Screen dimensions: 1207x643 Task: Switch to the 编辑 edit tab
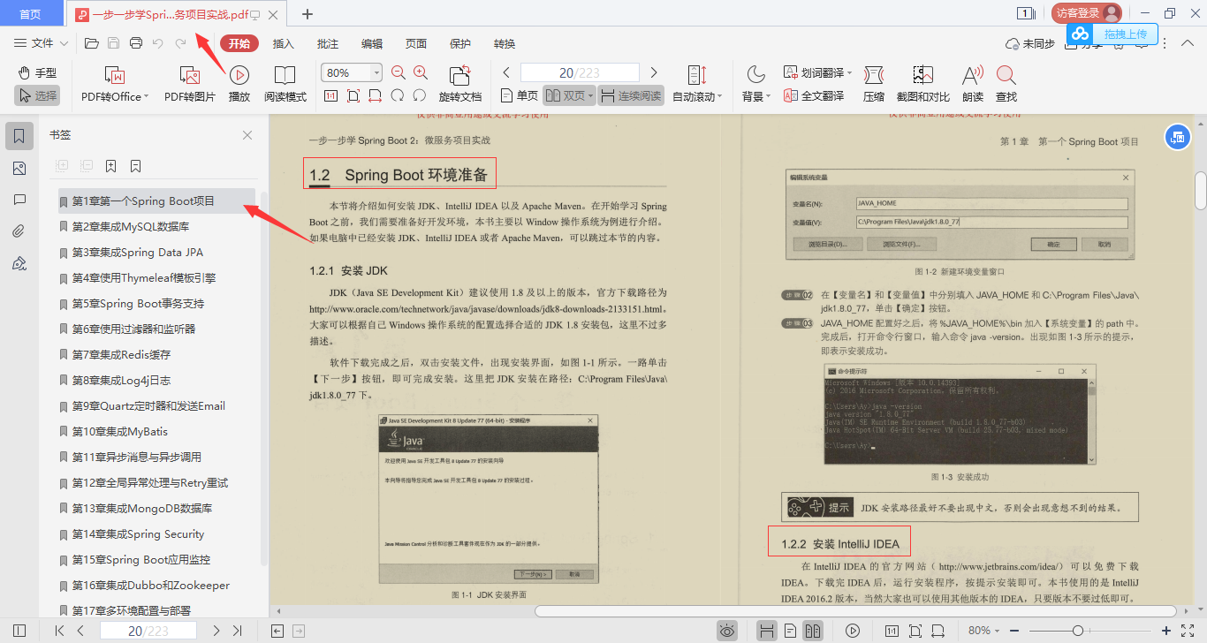click(x=372, y=43)
